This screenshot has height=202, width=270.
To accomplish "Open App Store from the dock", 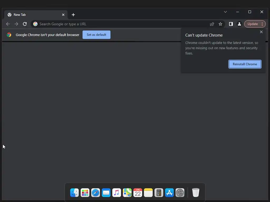I will pos(169,193).
